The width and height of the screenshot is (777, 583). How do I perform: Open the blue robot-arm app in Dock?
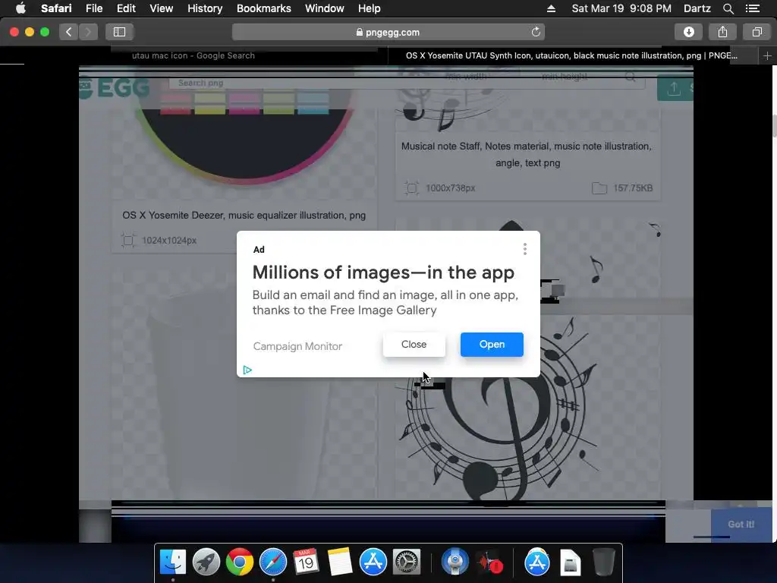[455, 563]
